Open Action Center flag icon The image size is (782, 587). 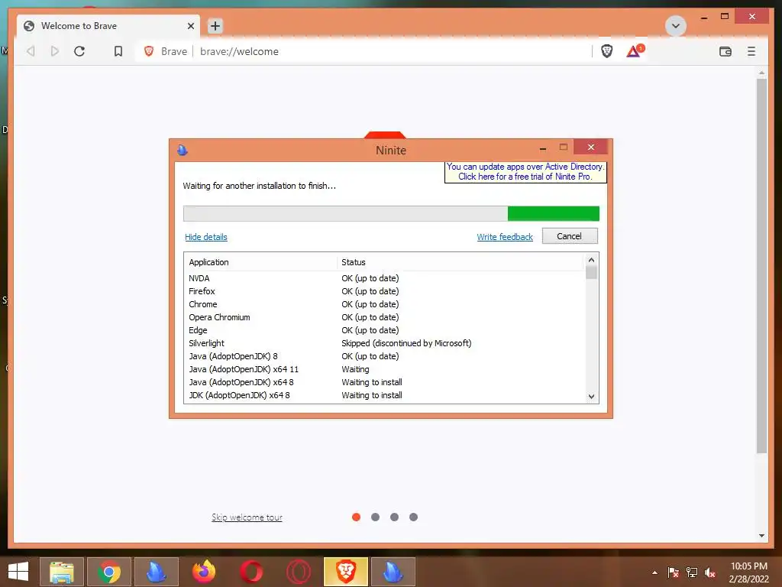(674, 572)
